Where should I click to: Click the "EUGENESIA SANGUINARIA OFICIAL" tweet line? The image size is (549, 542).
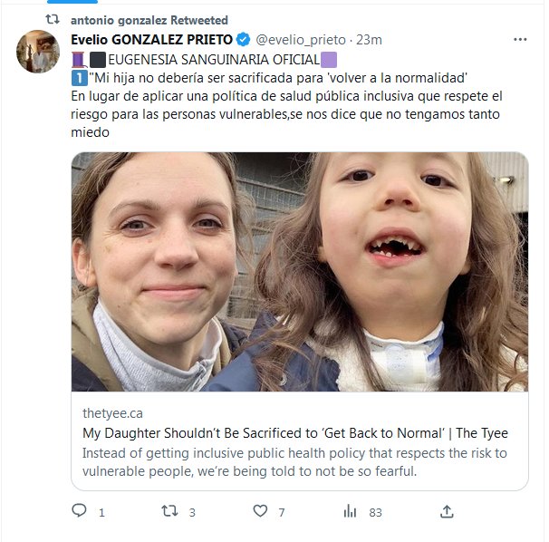pos(204,60)
